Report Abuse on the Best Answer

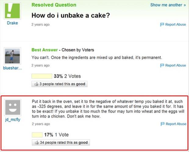click(x=175, y=65)
